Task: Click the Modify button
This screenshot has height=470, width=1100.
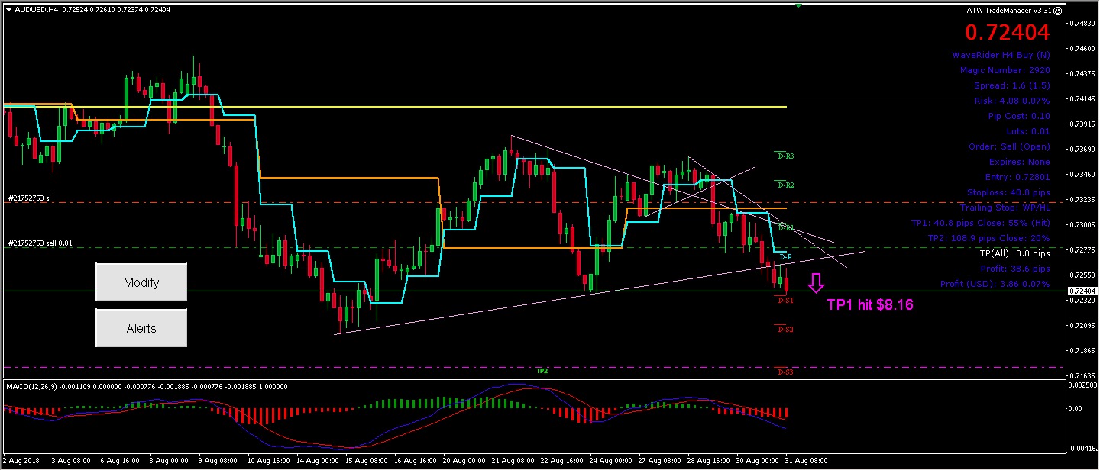Action: click(141, 282)
